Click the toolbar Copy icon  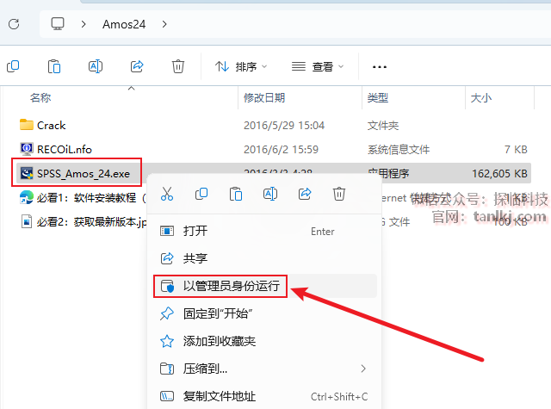pyautogui.click(x=13, y=66)
